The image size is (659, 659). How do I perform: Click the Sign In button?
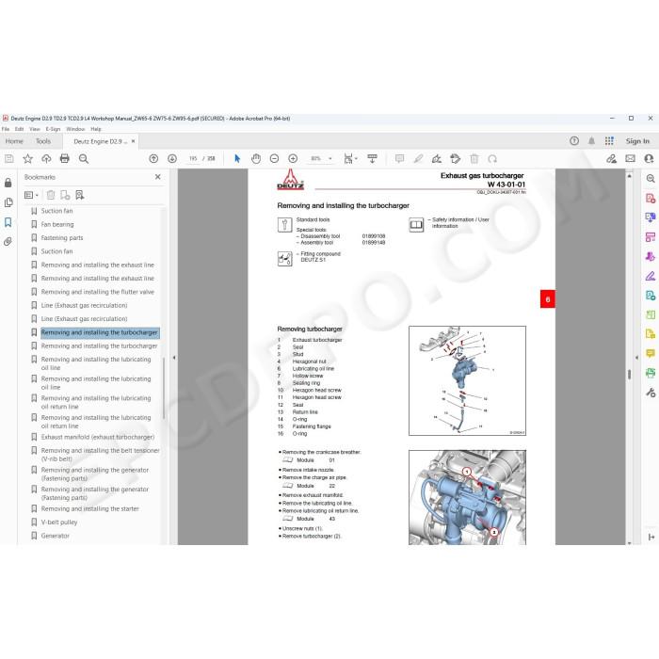click(x=637, y=141)
